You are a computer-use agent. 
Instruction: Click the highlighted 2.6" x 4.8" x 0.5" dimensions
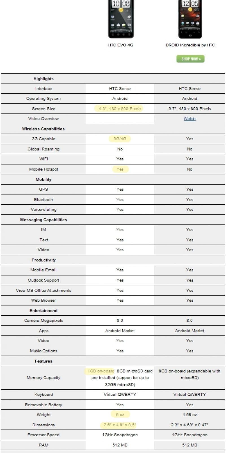[x=120, y=425]
